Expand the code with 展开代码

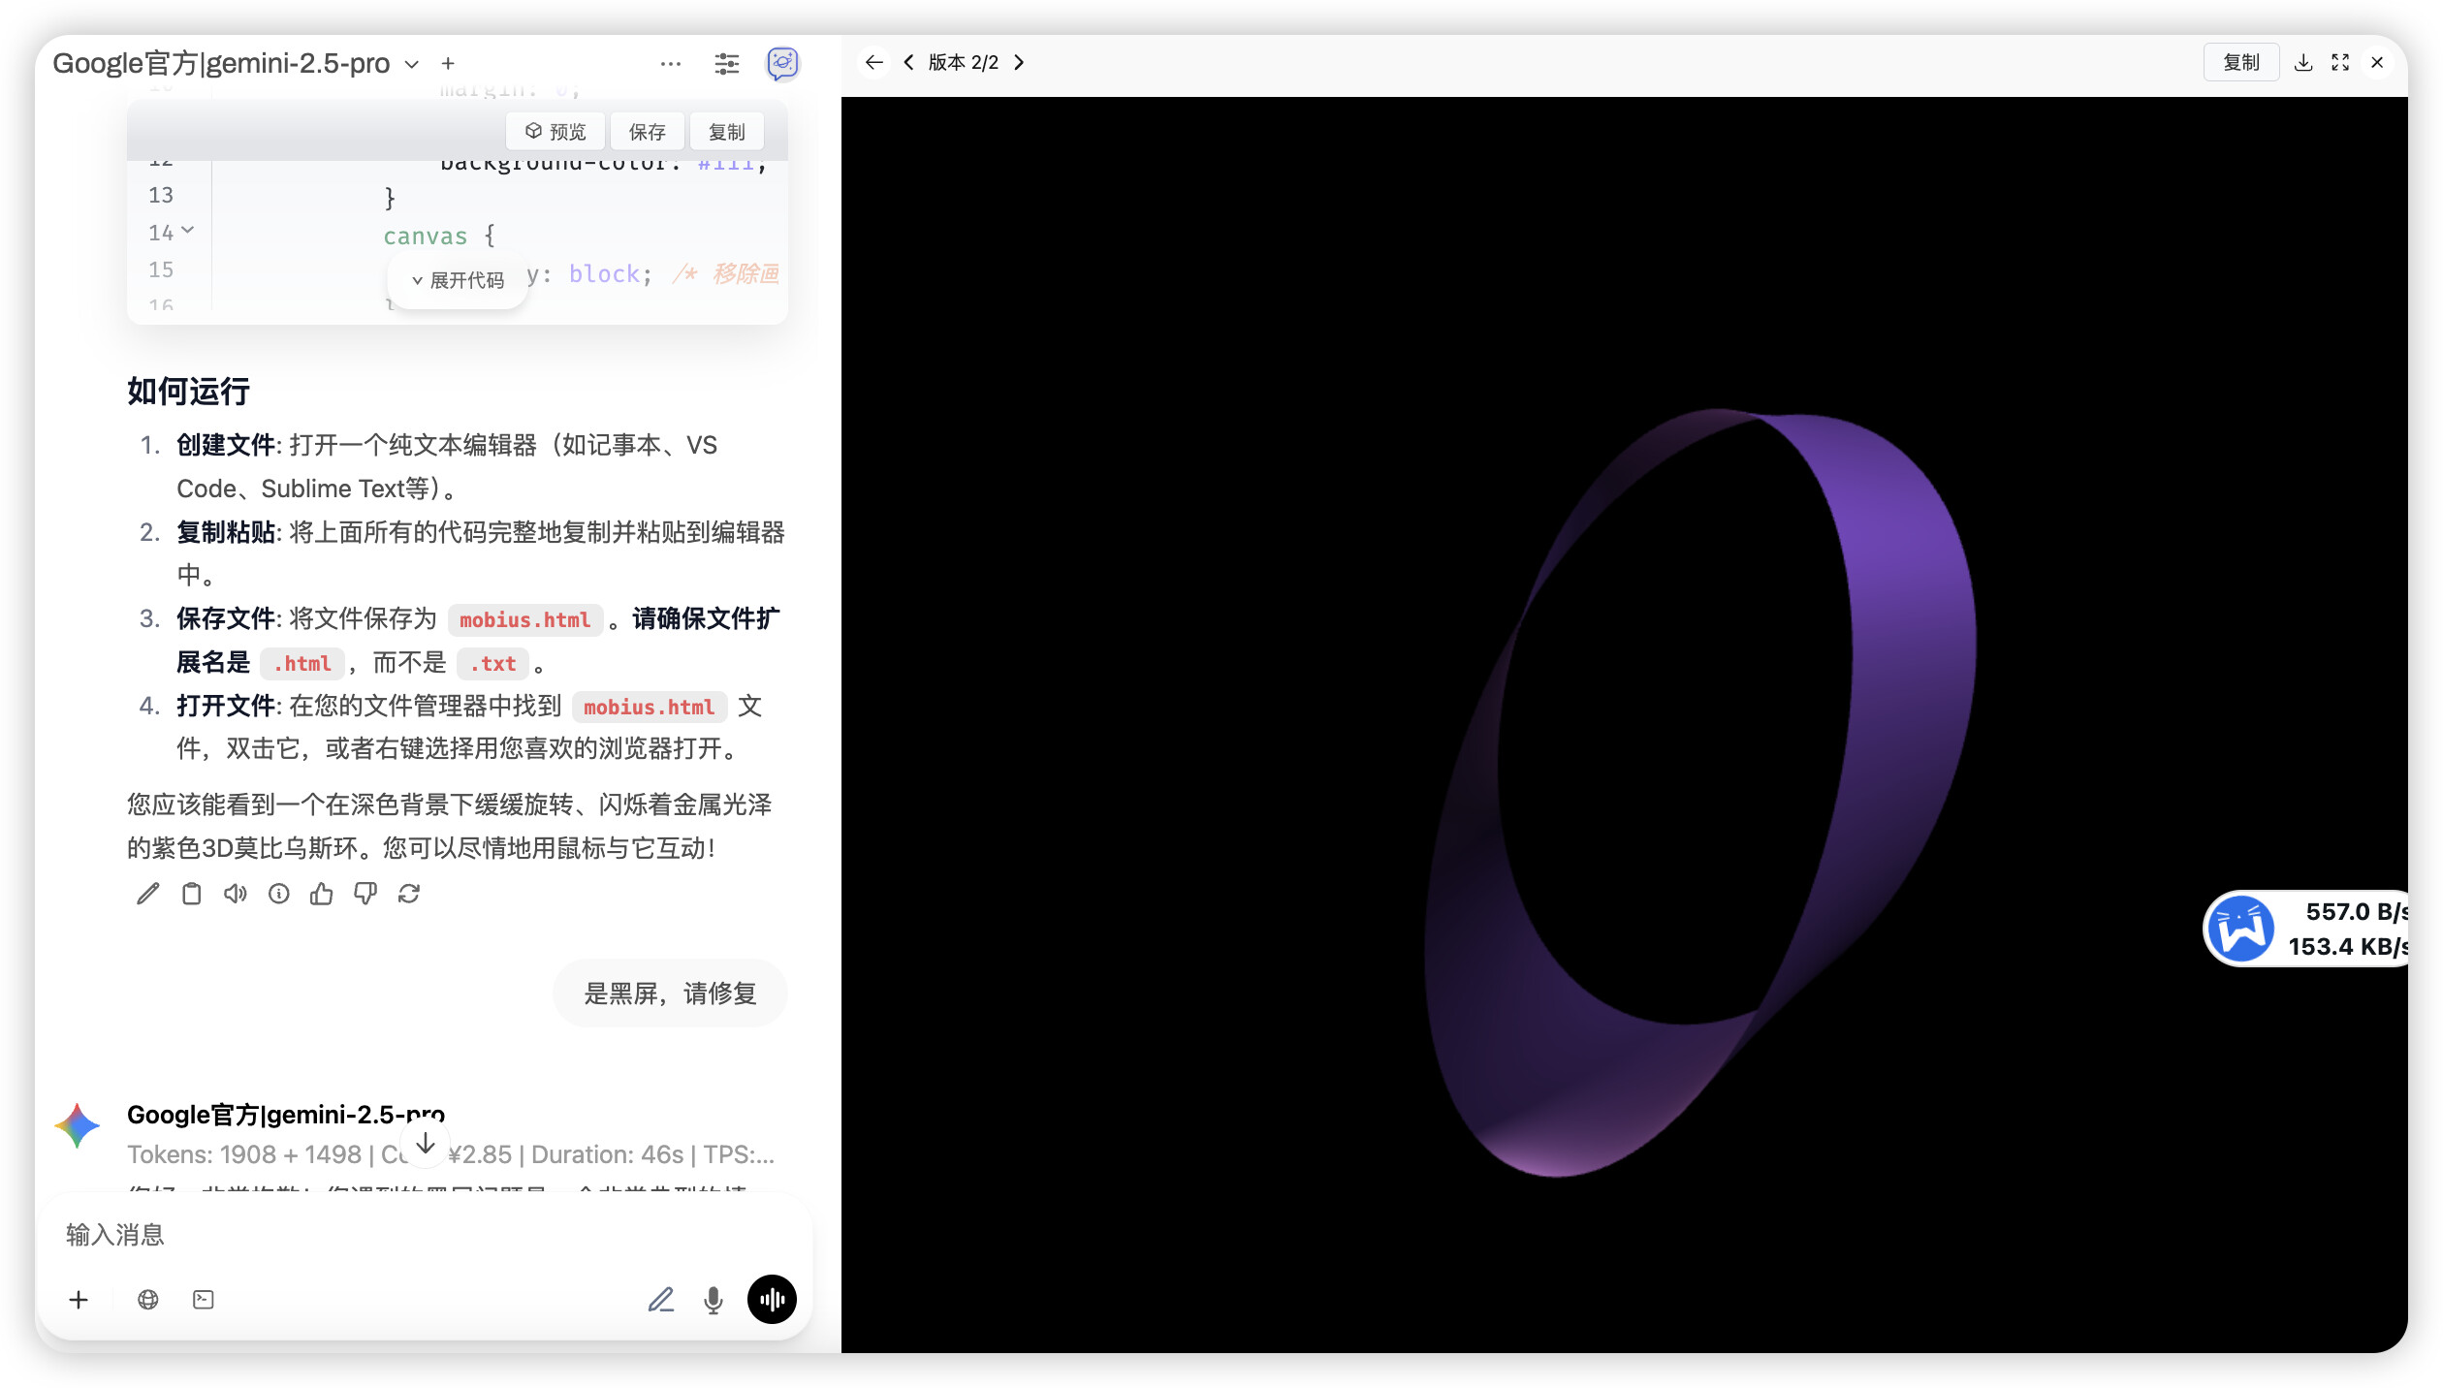458,280
